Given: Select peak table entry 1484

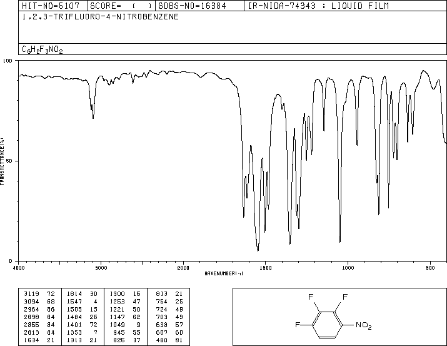Looking at the screenshot, I should point(74,317).
